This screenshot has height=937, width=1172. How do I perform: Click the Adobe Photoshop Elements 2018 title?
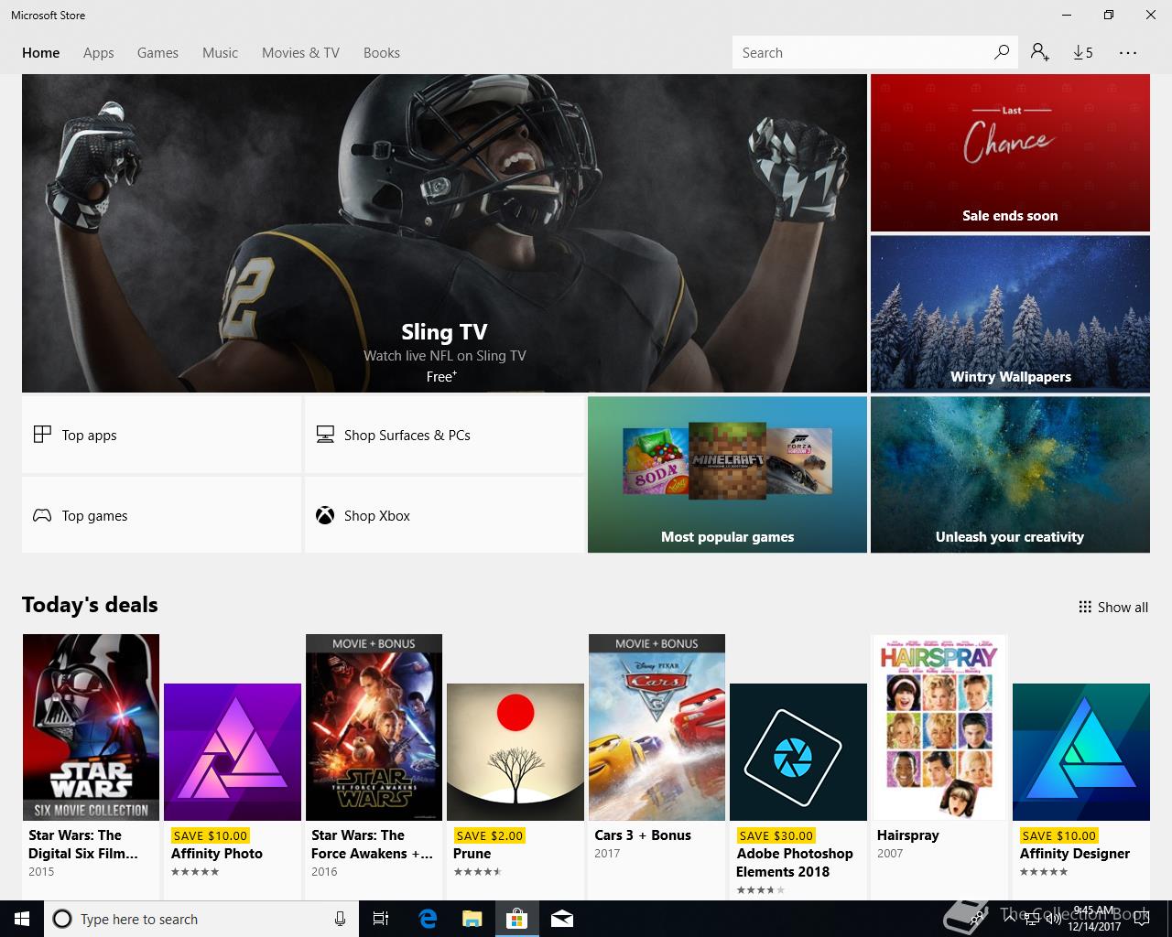(795, 863)
